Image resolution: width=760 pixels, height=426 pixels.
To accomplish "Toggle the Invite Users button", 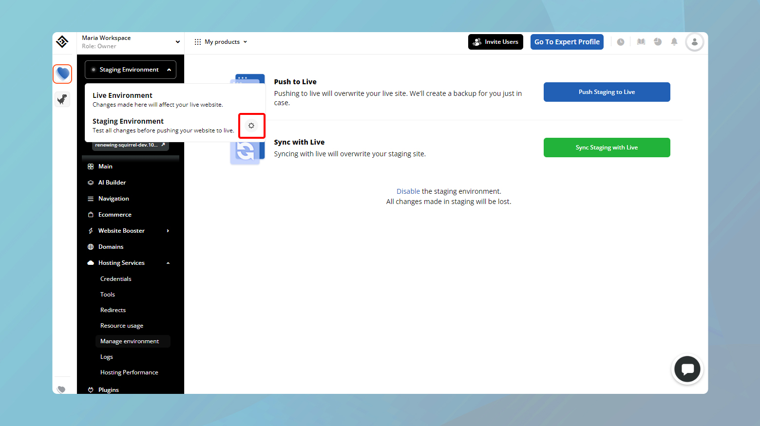I will 495,42.
